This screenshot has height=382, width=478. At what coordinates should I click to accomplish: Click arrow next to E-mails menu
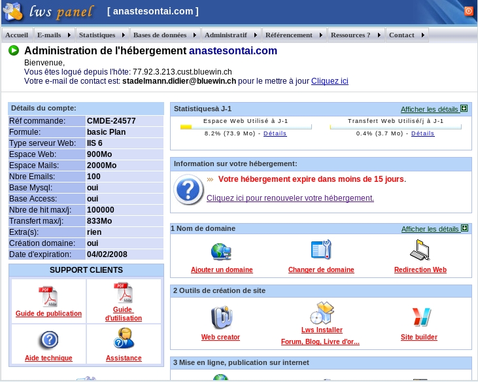[x=69, y=35]
